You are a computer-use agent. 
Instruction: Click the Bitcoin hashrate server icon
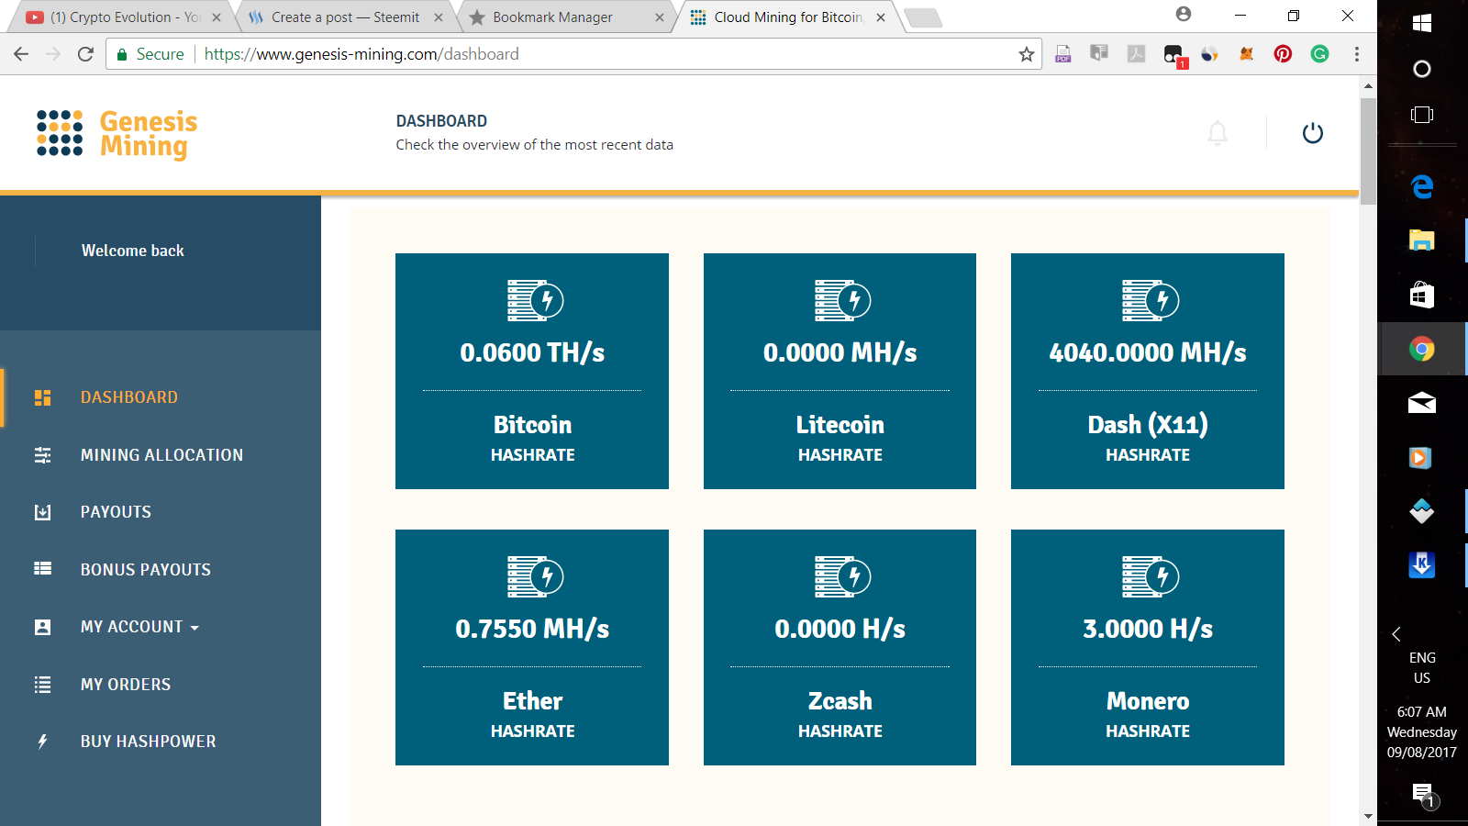click(x=535, y=300)
